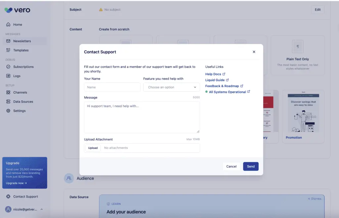The width and height of the screenshot is (339, 218).
Task: Open Data Sources via its sidebar icon
Action: click(x=8, y=101)
